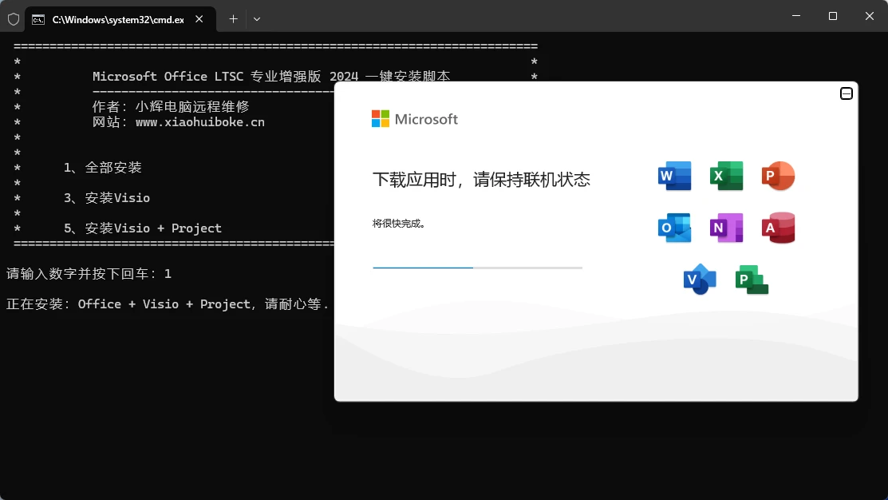
Task: Click the Microsoft logo in installer
Action: pos(415,119)
